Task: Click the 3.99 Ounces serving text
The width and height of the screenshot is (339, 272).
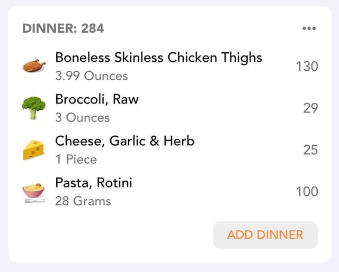Action: (x=92, y=76)
